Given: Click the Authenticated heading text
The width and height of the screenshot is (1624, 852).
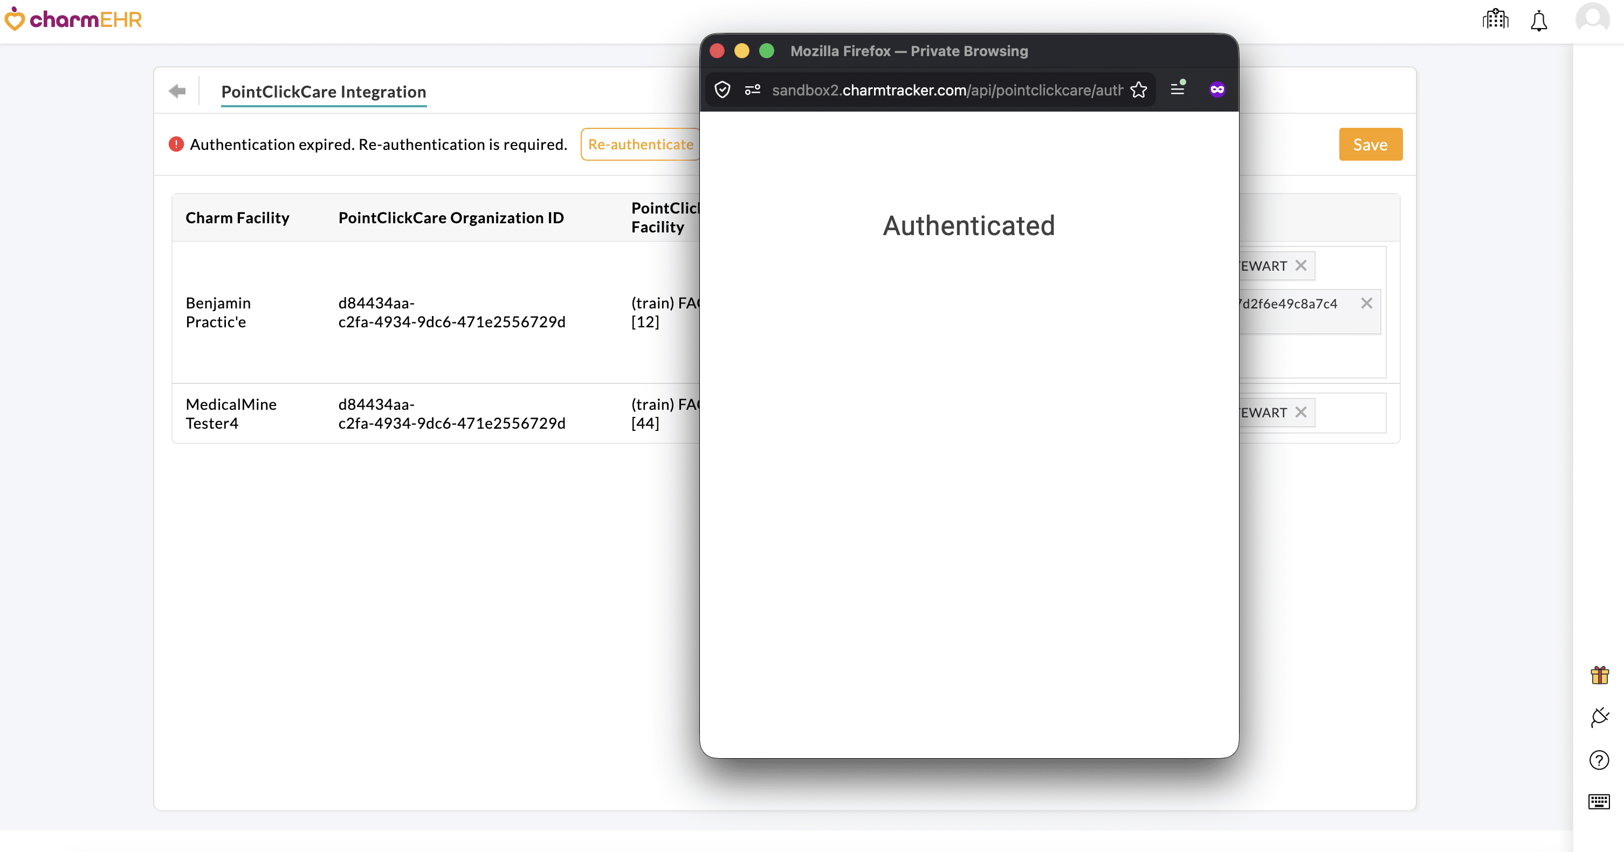Looking at the screenshot, I should [x=969, y=226].
